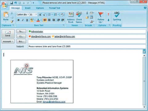
Task: Open the To recipients picker
Action: tap(21, 31)
